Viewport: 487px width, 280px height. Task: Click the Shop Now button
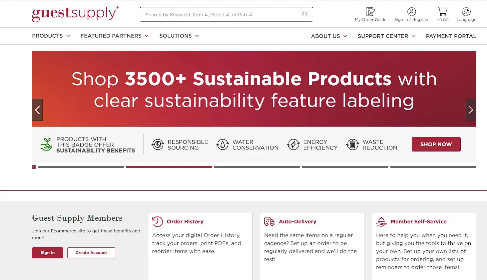point(436,144)
